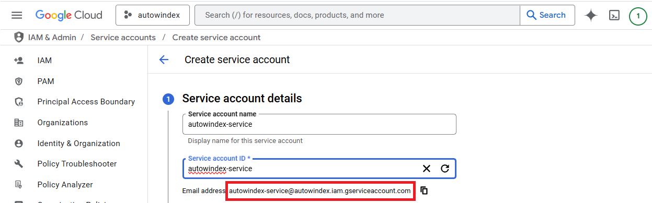
Task: Open Policy Troubleshooter in sidebar
Action: click(x=77, y=164)
